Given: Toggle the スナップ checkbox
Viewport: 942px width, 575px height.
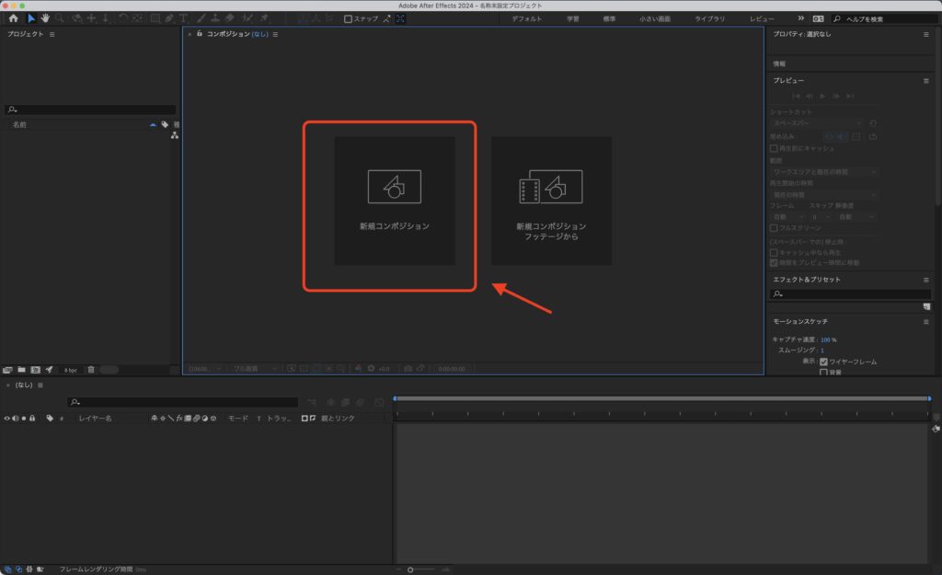Looking at the screenshot, I should coord(348,18).
